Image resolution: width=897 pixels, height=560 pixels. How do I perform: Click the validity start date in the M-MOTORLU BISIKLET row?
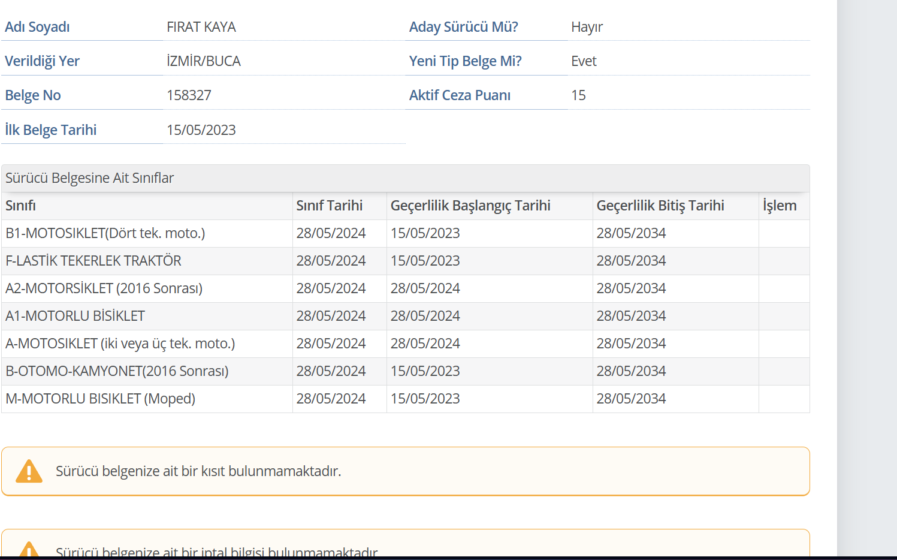[425, 399]
